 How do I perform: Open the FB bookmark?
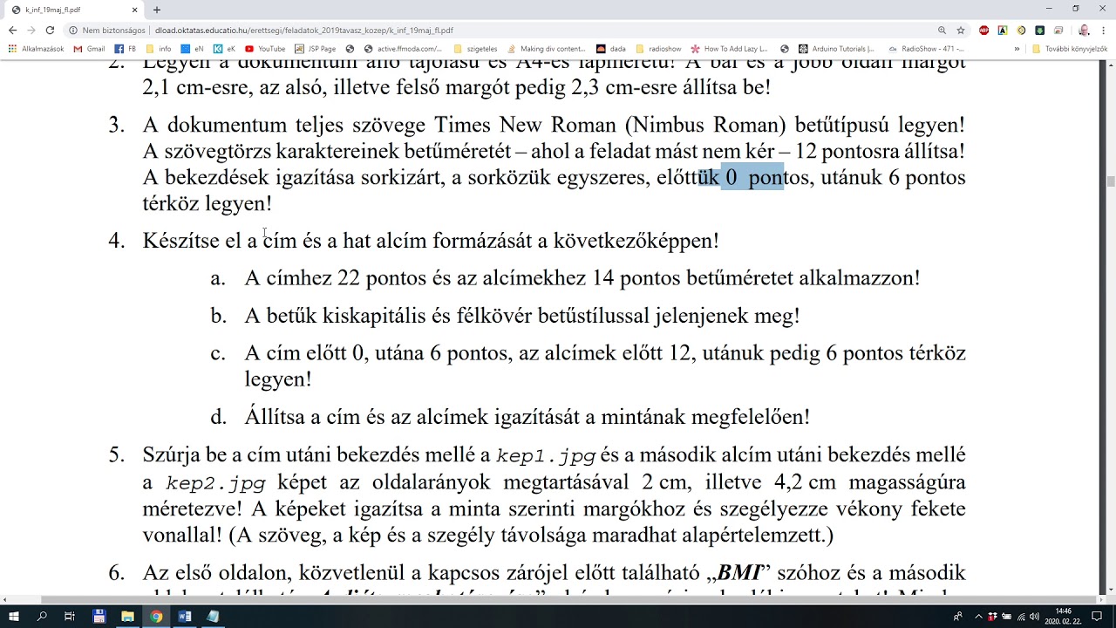(x=126, y=49)
